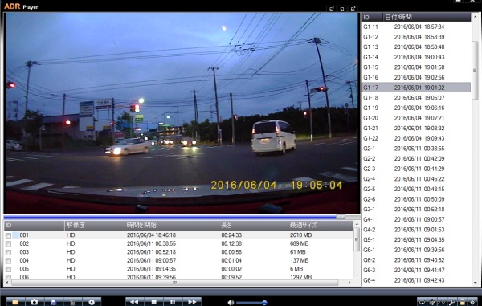Delete recording with the trash can icon
482x306 pixels.
point(72,302)
